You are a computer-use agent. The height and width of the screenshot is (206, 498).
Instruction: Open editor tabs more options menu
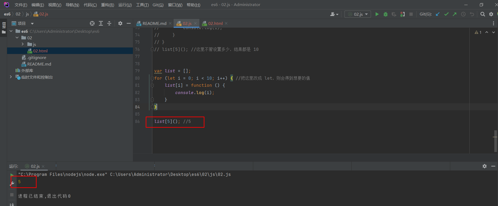[494, 23]
